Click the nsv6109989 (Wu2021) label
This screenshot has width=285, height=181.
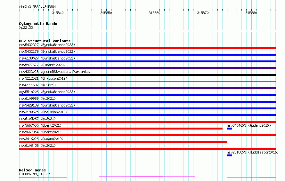click(37, 98)
